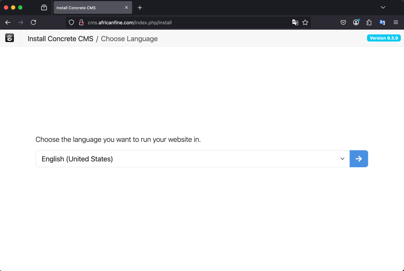Viewport: 404px width, 271px height.
Task: Click the insecure connection padlock icon
Action: (81, 23)
